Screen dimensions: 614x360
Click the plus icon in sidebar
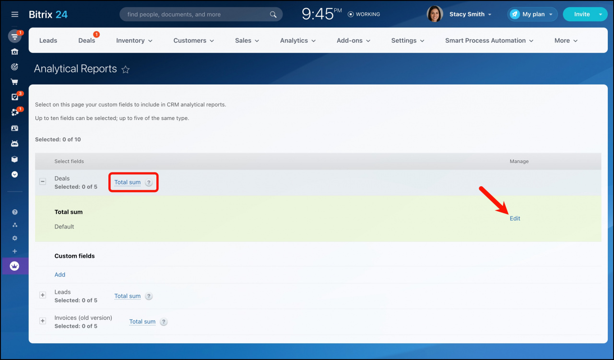(15, 251)
